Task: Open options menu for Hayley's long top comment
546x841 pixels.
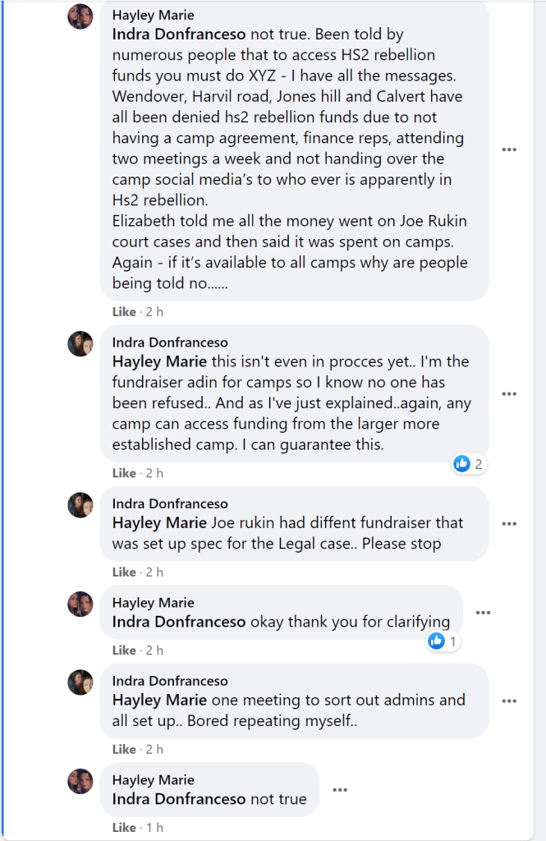Action: point(509,149)
